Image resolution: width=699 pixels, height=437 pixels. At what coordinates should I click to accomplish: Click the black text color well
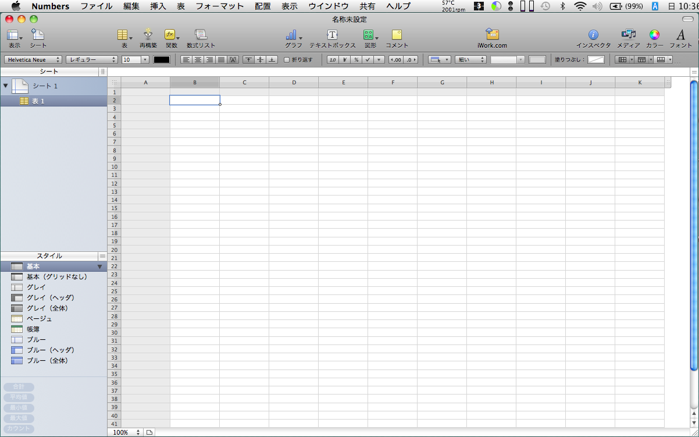tap(161, 59)
